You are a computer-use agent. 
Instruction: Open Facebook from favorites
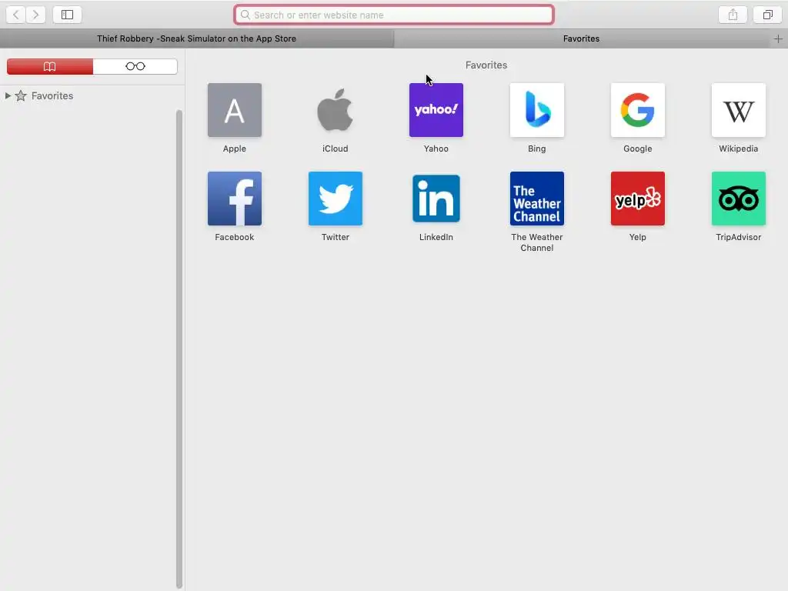(235, 199)
